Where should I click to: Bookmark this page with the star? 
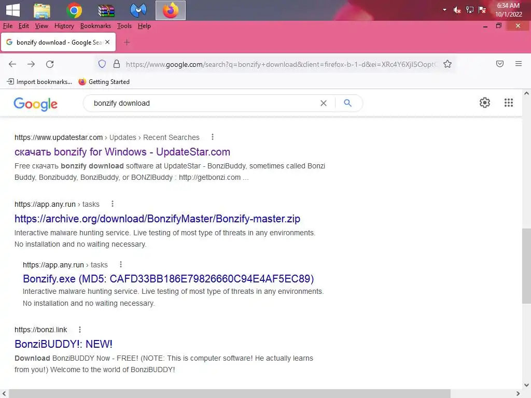(448, 64)
